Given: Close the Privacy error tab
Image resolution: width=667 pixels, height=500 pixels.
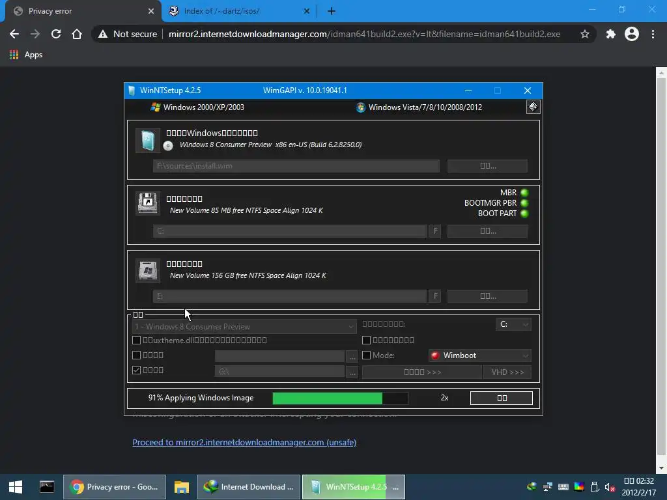Looking at the screenshot, I should pyautogui.click(x=151, y=11).
